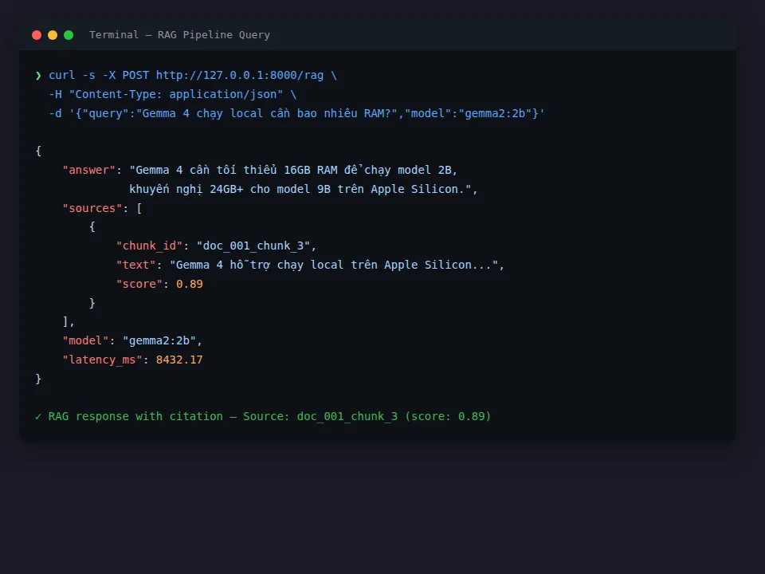Click the 'Content-Type: application/json' header text
Screen dimensions: 765x574
point(175,94)
